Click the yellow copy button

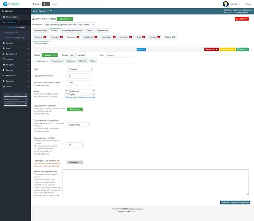[227, 49]
